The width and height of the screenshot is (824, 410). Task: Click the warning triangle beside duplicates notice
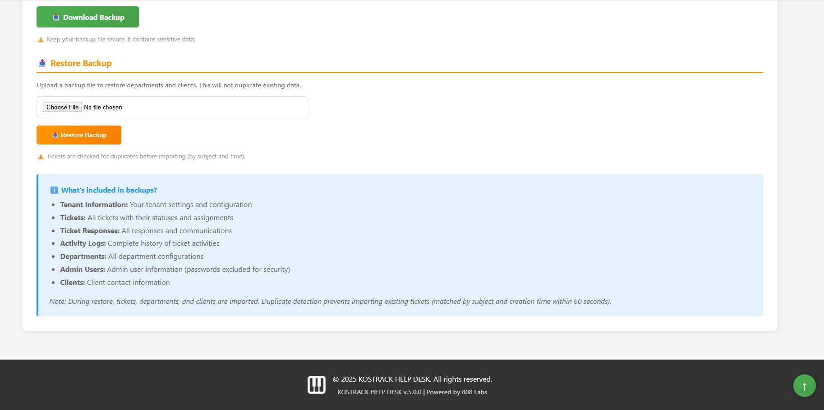click(x=40, y=157)
